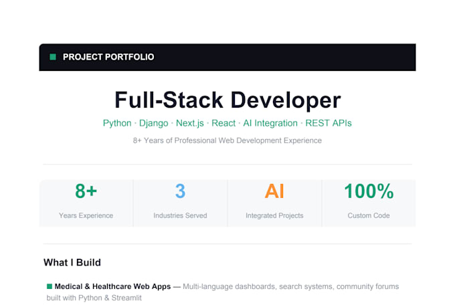Select the Full-Stack Developer heading
The width and height of the screenshot is (455, 307).
pos(227,100)
